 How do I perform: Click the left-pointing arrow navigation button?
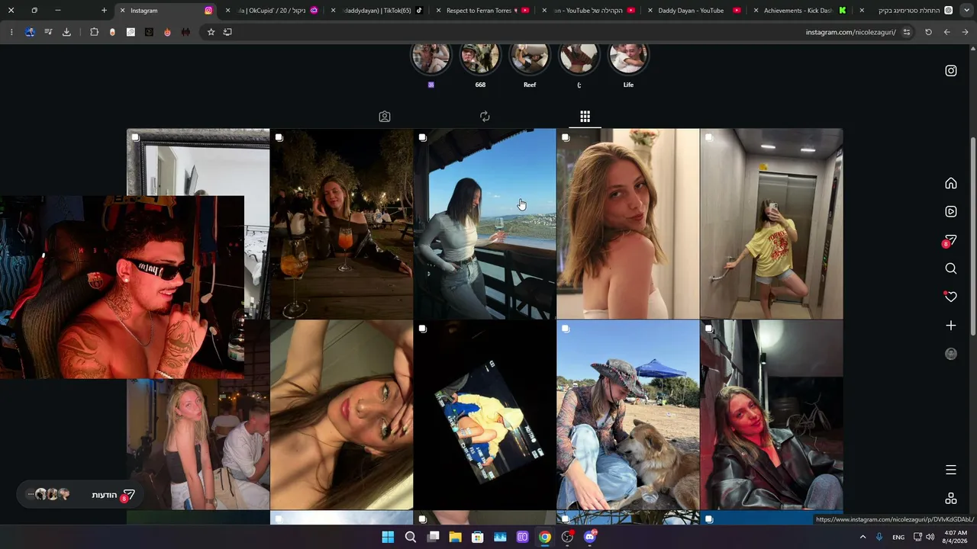point(946,32)
